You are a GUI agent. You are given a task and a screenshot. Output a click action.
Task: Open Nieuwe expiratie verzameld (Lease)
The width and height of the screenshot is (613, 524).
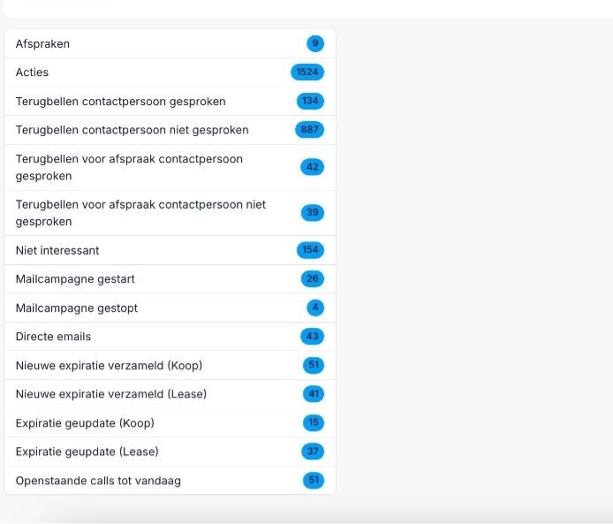coord(110,394)
